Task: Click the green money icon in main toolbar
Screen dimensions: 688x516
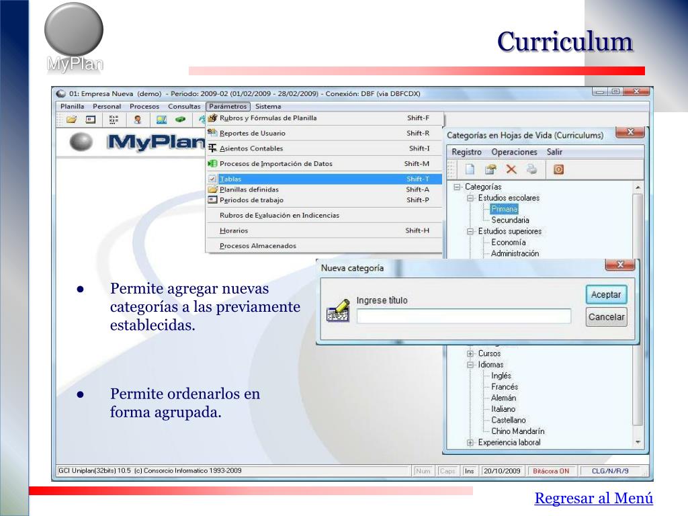Action: pos(180,120)
